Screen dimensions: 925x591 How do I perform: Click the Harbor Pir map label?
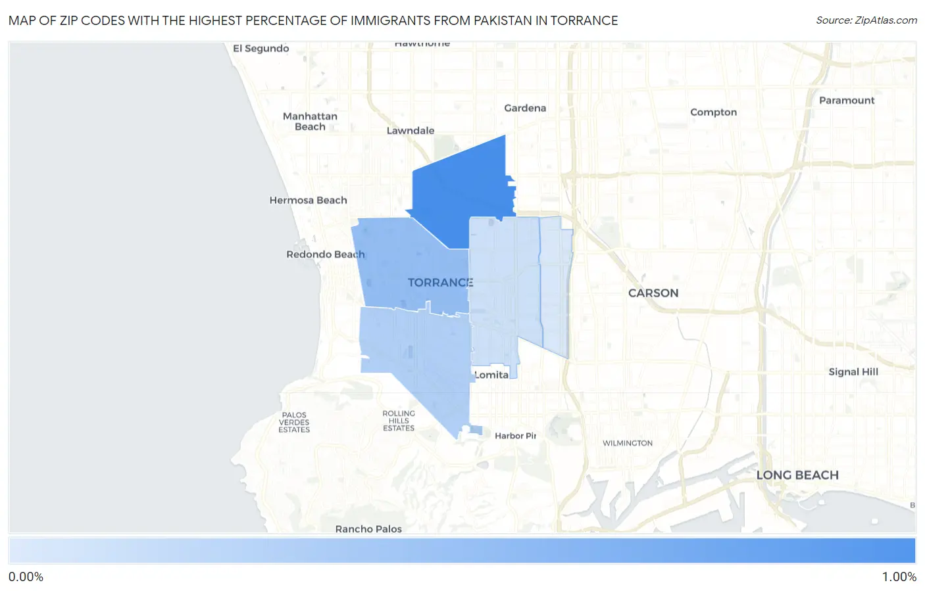516,436
